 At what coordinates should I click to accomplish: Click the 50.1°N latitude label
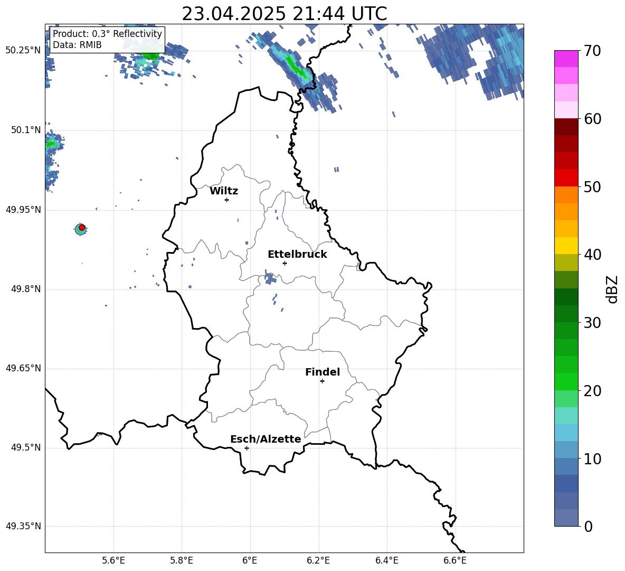[x=26, y=130]
